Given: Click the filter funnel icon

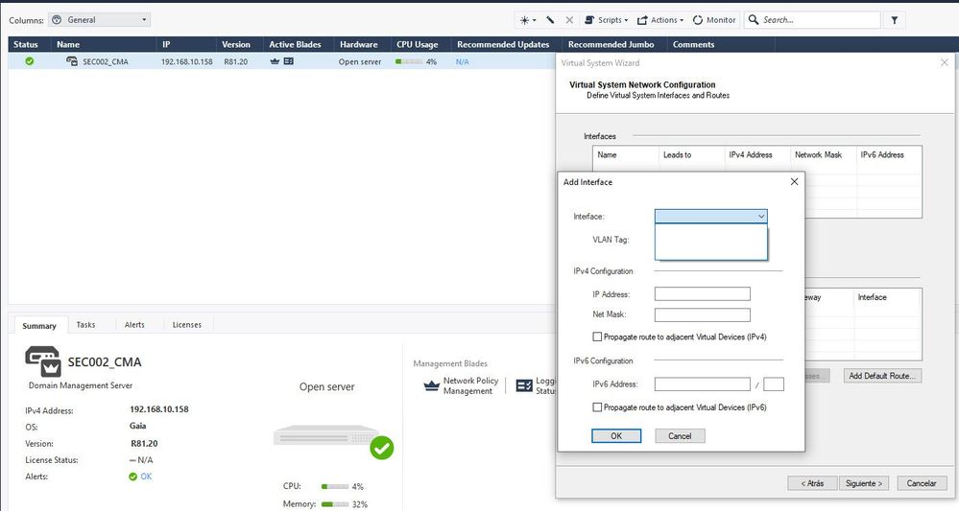Looking at the screenshot, I should [895, 20].
